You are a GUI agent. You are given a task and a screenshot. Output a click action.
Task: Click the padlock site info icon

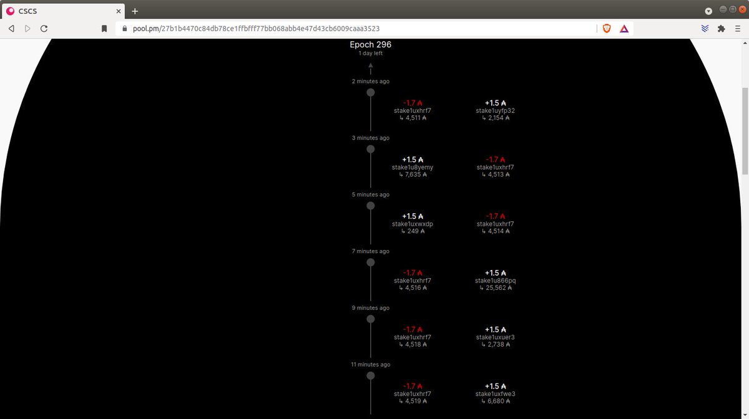point(125,29)
